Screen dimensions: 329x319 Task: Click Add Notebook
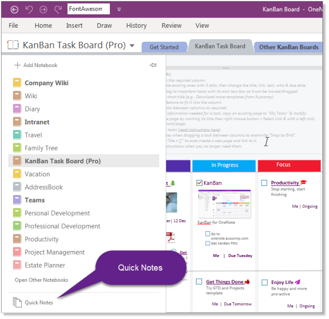[36, 65]
